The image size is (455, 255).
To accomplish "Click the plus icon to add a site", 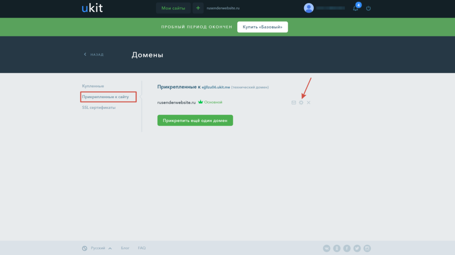I will [198, 8].
